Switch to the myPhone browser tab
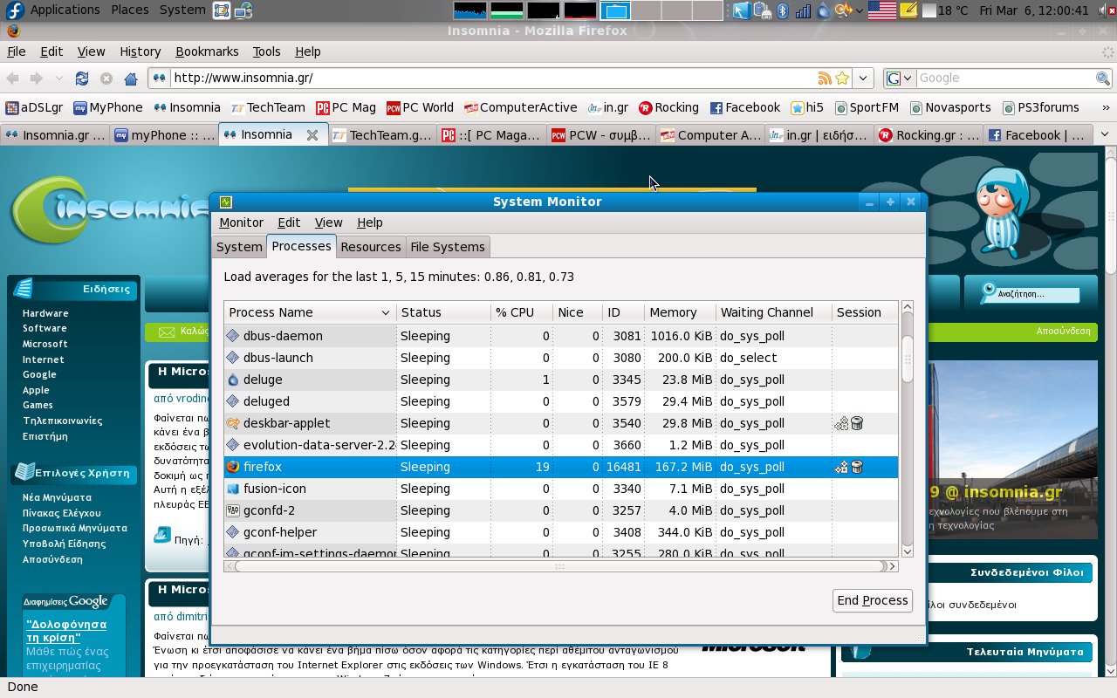 pos(163,135)
